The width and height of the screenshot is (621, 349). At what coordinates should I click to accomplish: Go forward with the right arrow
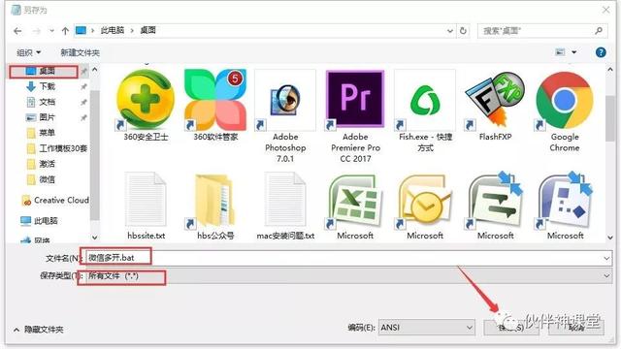click(37, 31)
